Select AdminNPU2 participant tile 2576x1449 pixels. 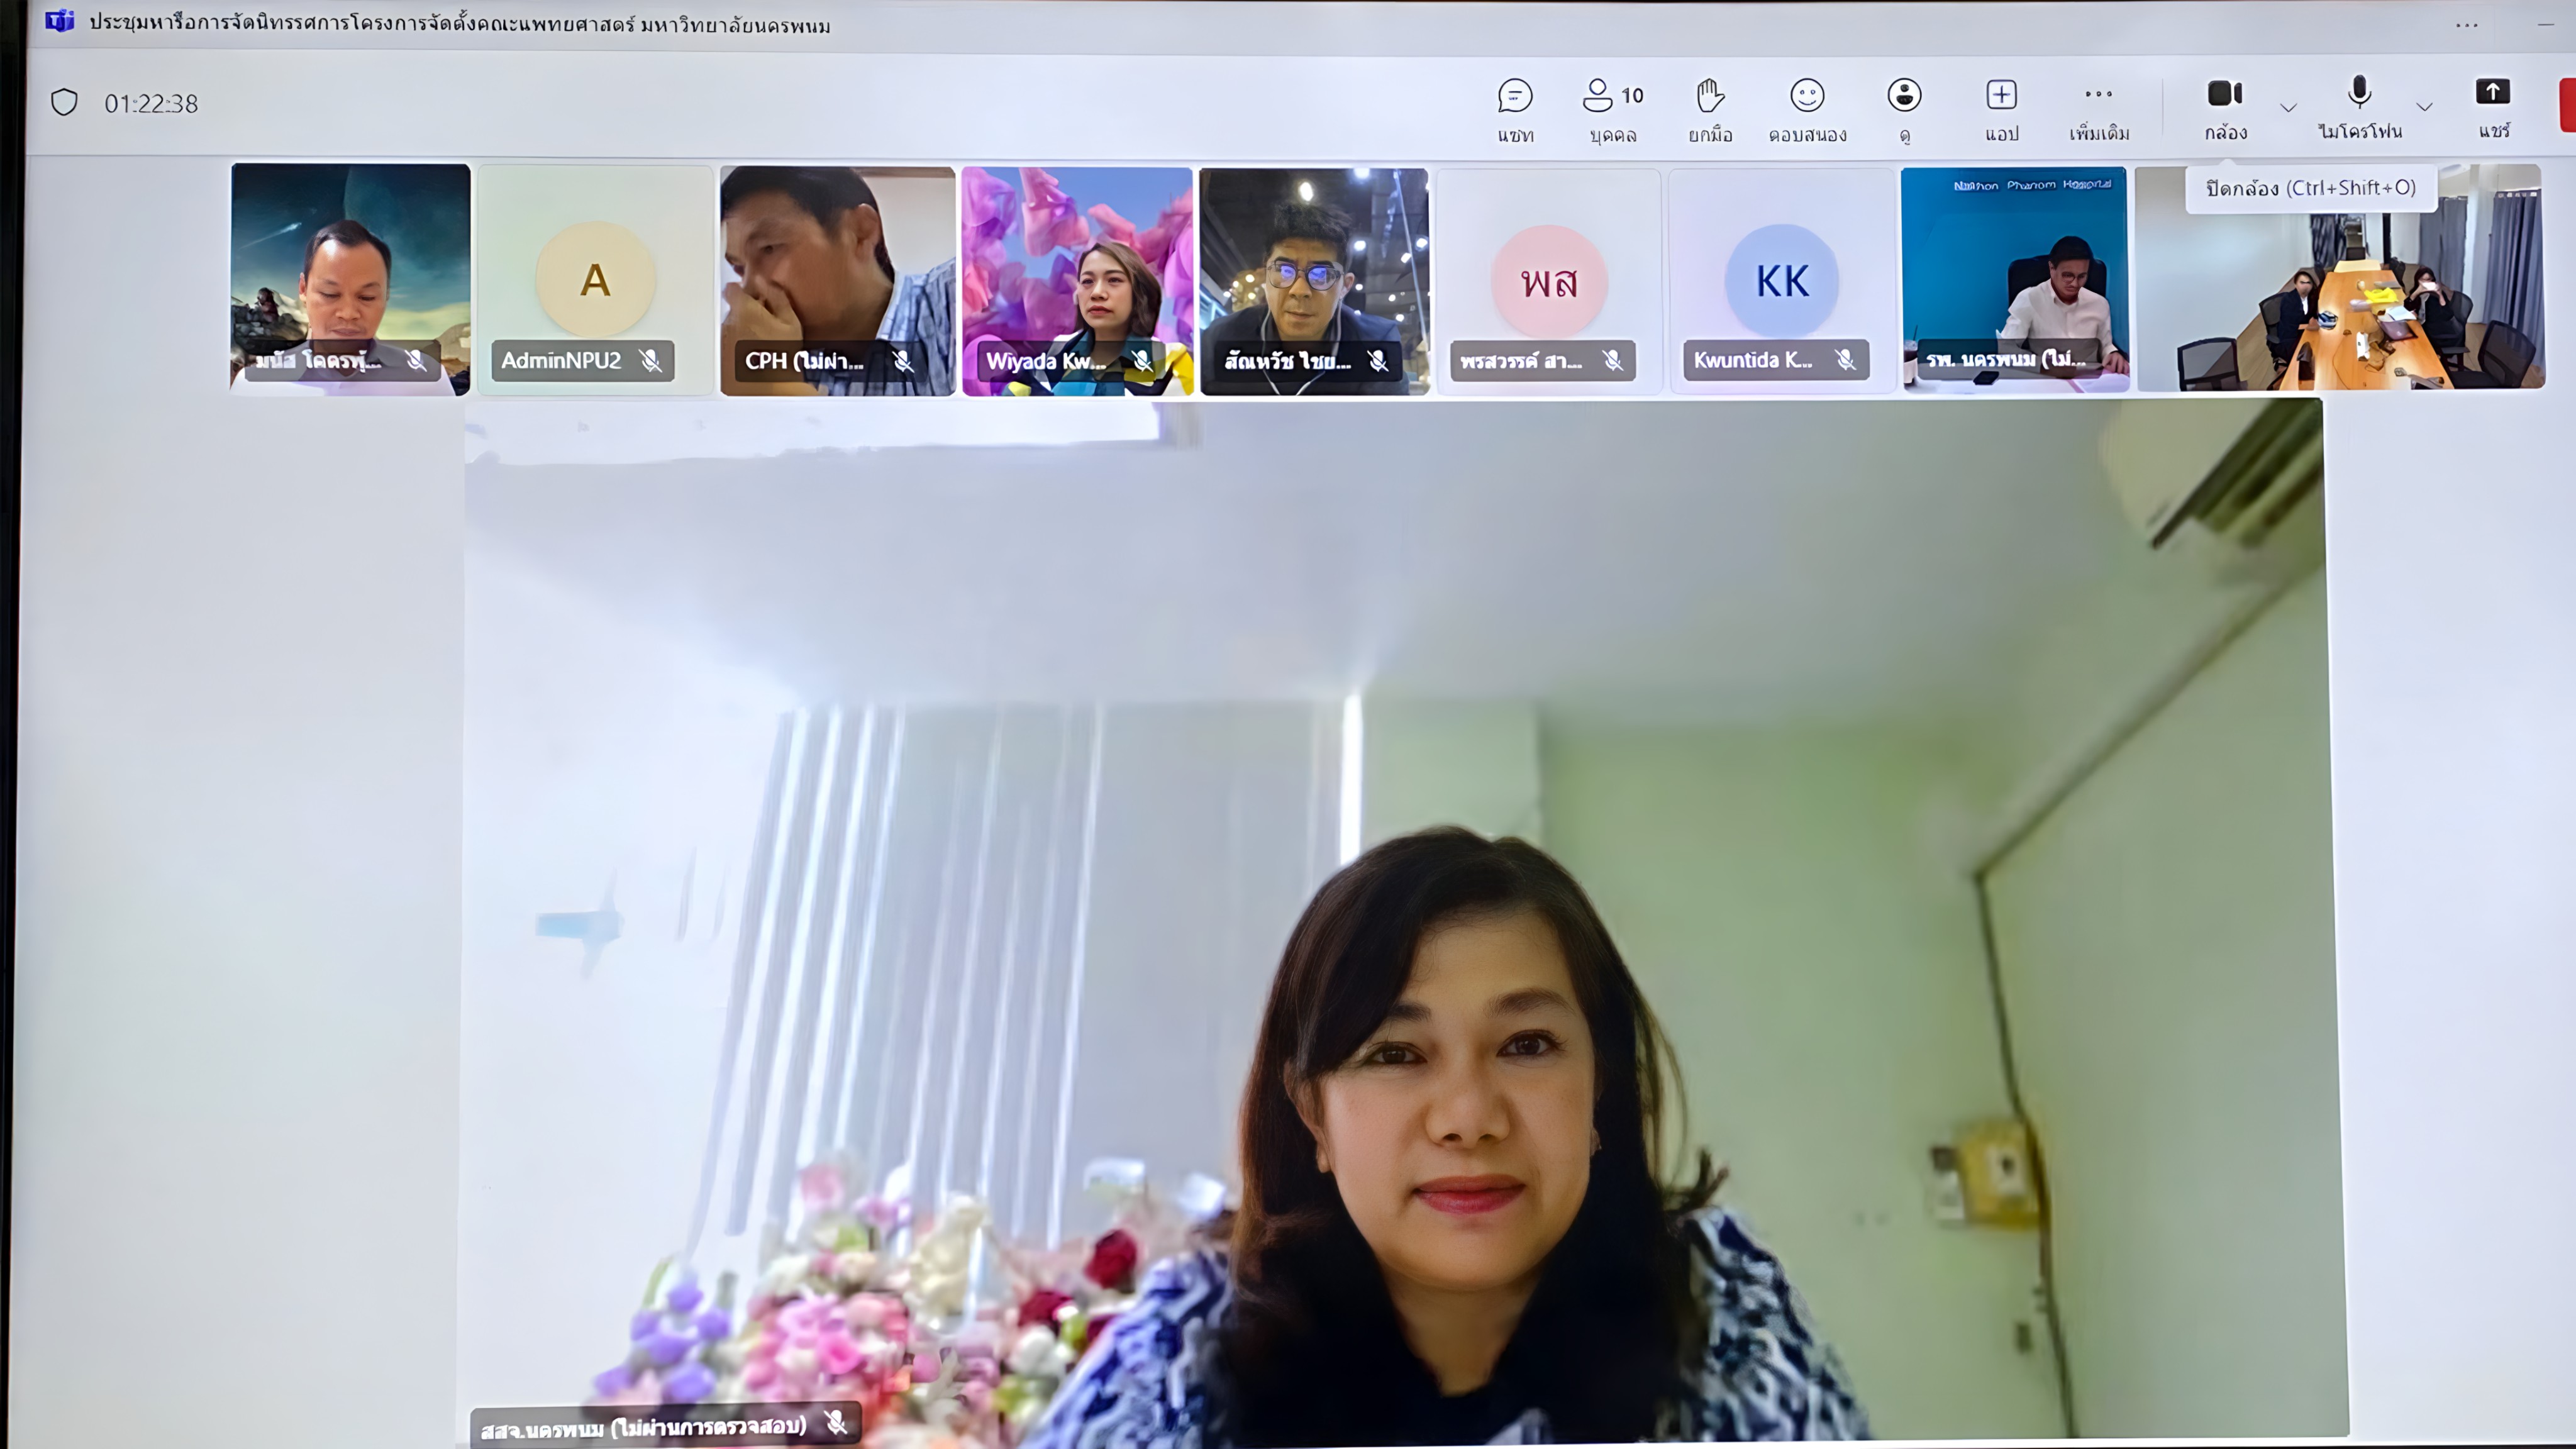595,280
